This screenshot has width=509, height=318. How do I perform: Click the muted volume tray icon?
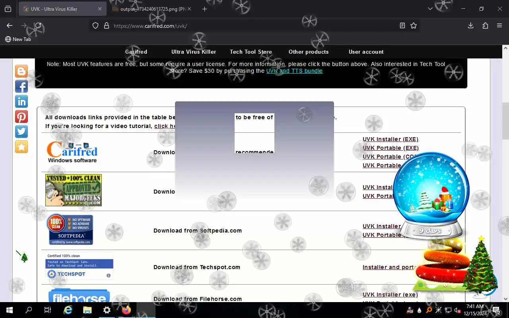pos(457,310)
